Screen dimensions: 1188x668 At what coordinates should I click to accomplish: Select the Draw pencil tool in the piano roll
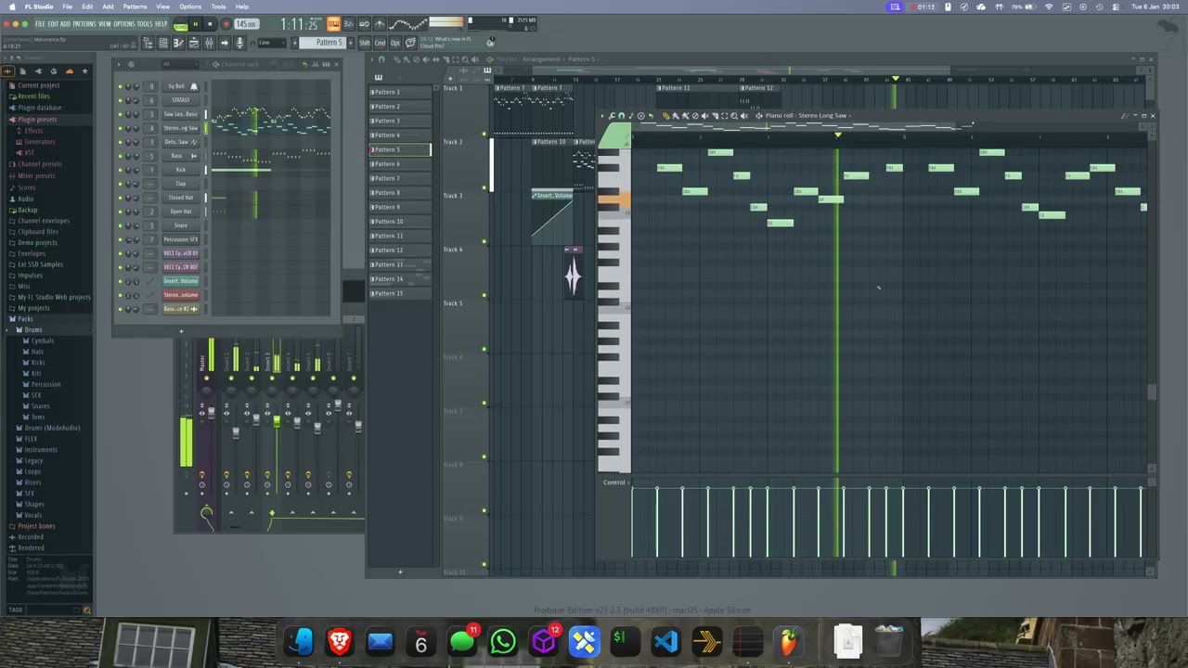click(666, 116)
